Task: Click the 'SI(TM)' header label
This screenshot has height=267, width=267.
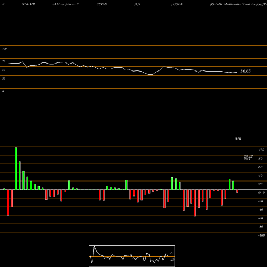Action: tap(101, 4)
